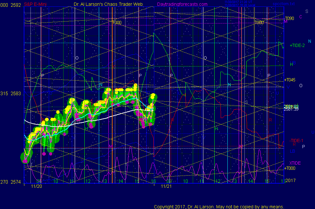Click the 2017 year label
Viewport: 315px width, 209px height.
[x=291, y=181]
